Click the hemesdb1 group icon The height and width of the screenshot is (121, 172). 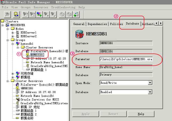18,44
